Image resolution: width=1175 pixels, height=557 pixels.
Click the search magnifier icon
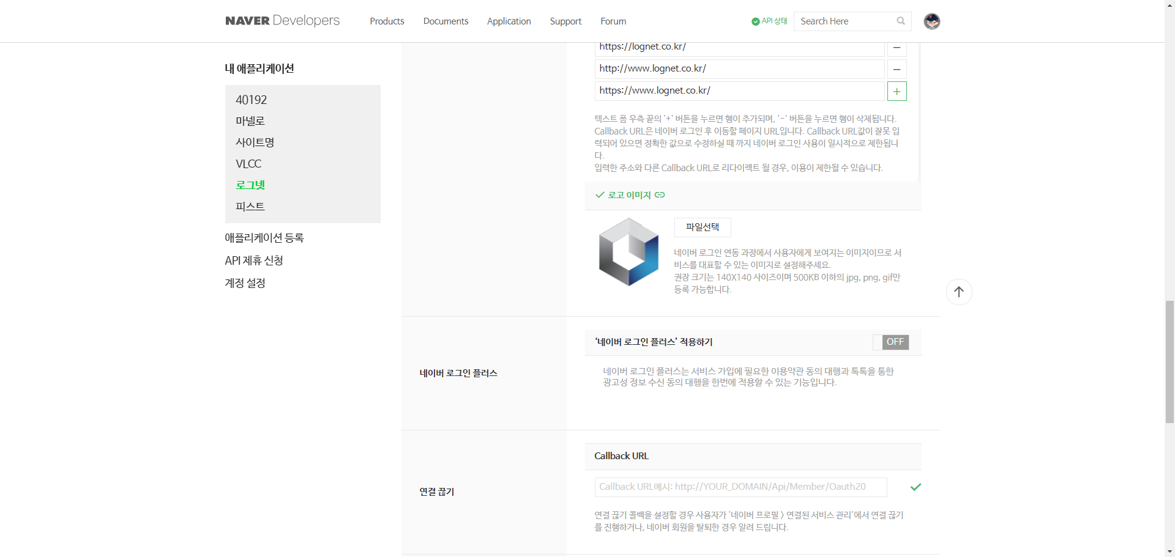(901, 21)
